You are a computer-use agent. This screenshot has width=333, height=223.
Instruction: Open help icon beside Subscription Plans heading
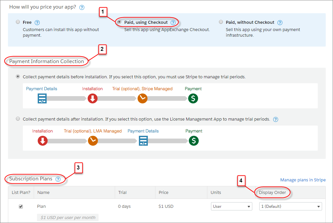tap(58, 179)
